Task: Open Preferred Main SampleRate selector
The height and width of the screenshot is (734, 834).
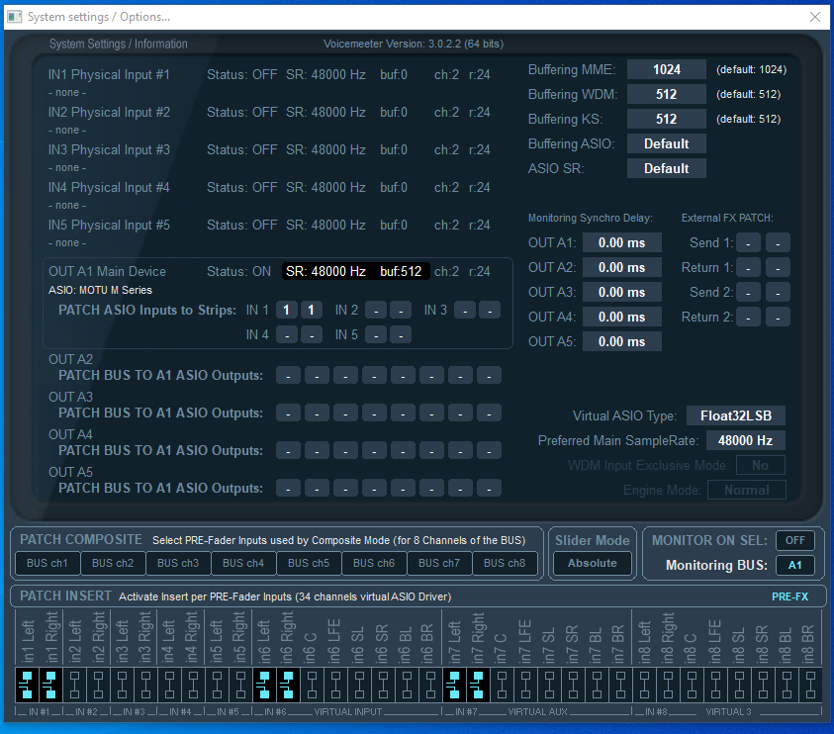Action: 745,440
